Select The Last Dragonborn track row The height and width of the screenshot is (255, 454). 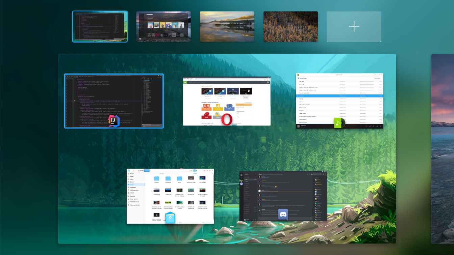[x=340, y=93]
